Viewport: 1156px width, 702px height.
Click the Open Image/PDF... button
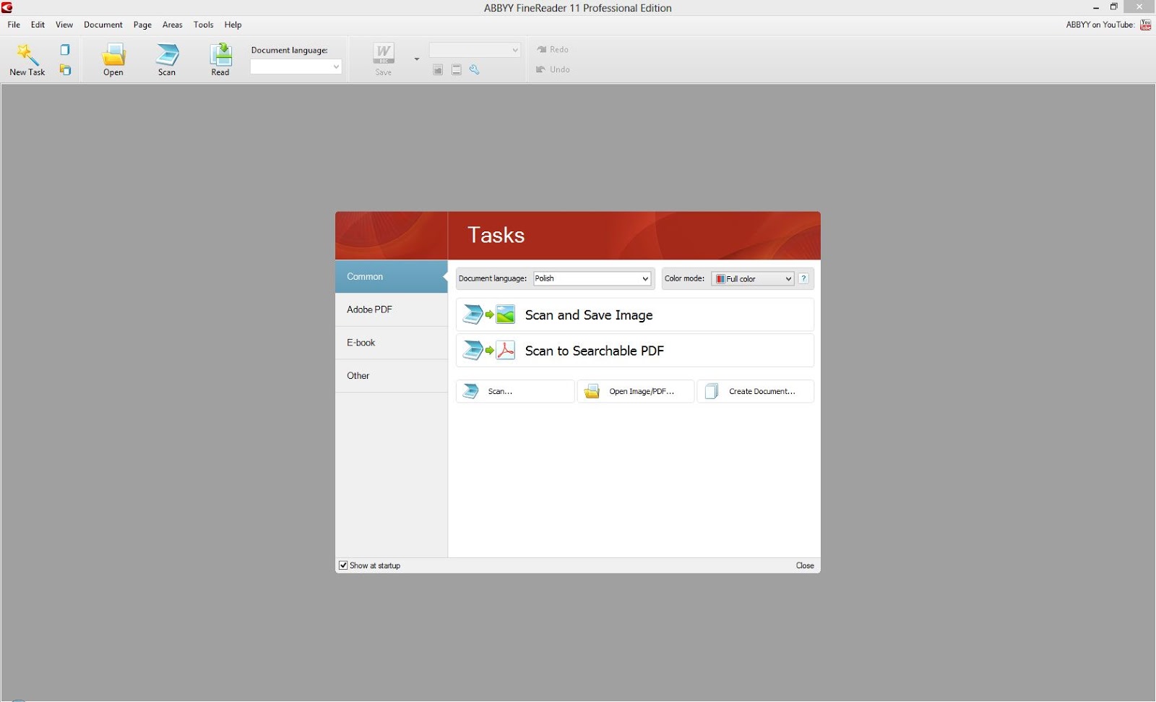pyautogui.click(x=636, y=391)
